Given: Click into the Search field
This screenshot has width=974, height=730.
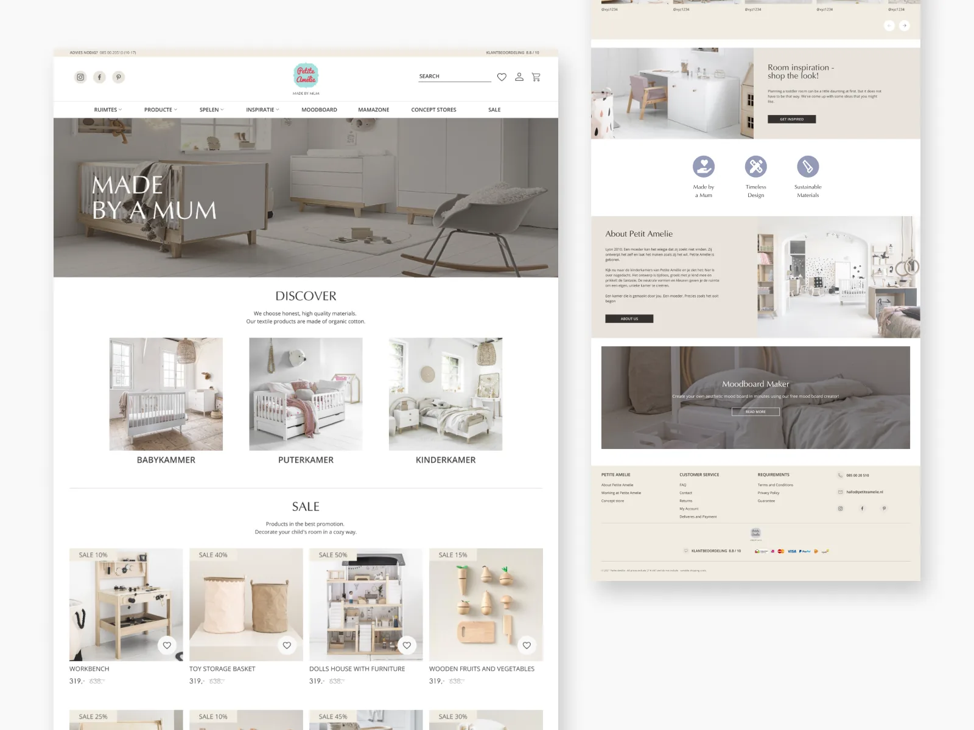Looking at the screenshot, I should (455, 77).
